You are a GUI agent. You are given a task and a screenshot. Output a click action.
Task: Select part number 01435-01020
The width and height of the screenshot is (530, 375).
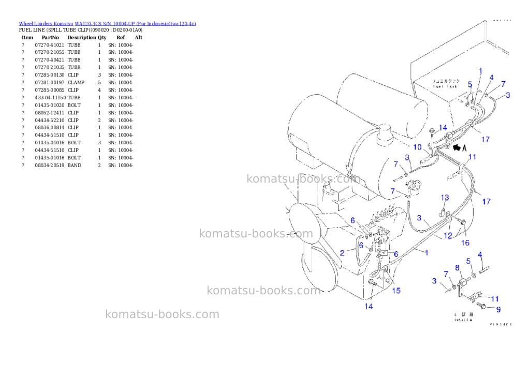tap(49, 105)
